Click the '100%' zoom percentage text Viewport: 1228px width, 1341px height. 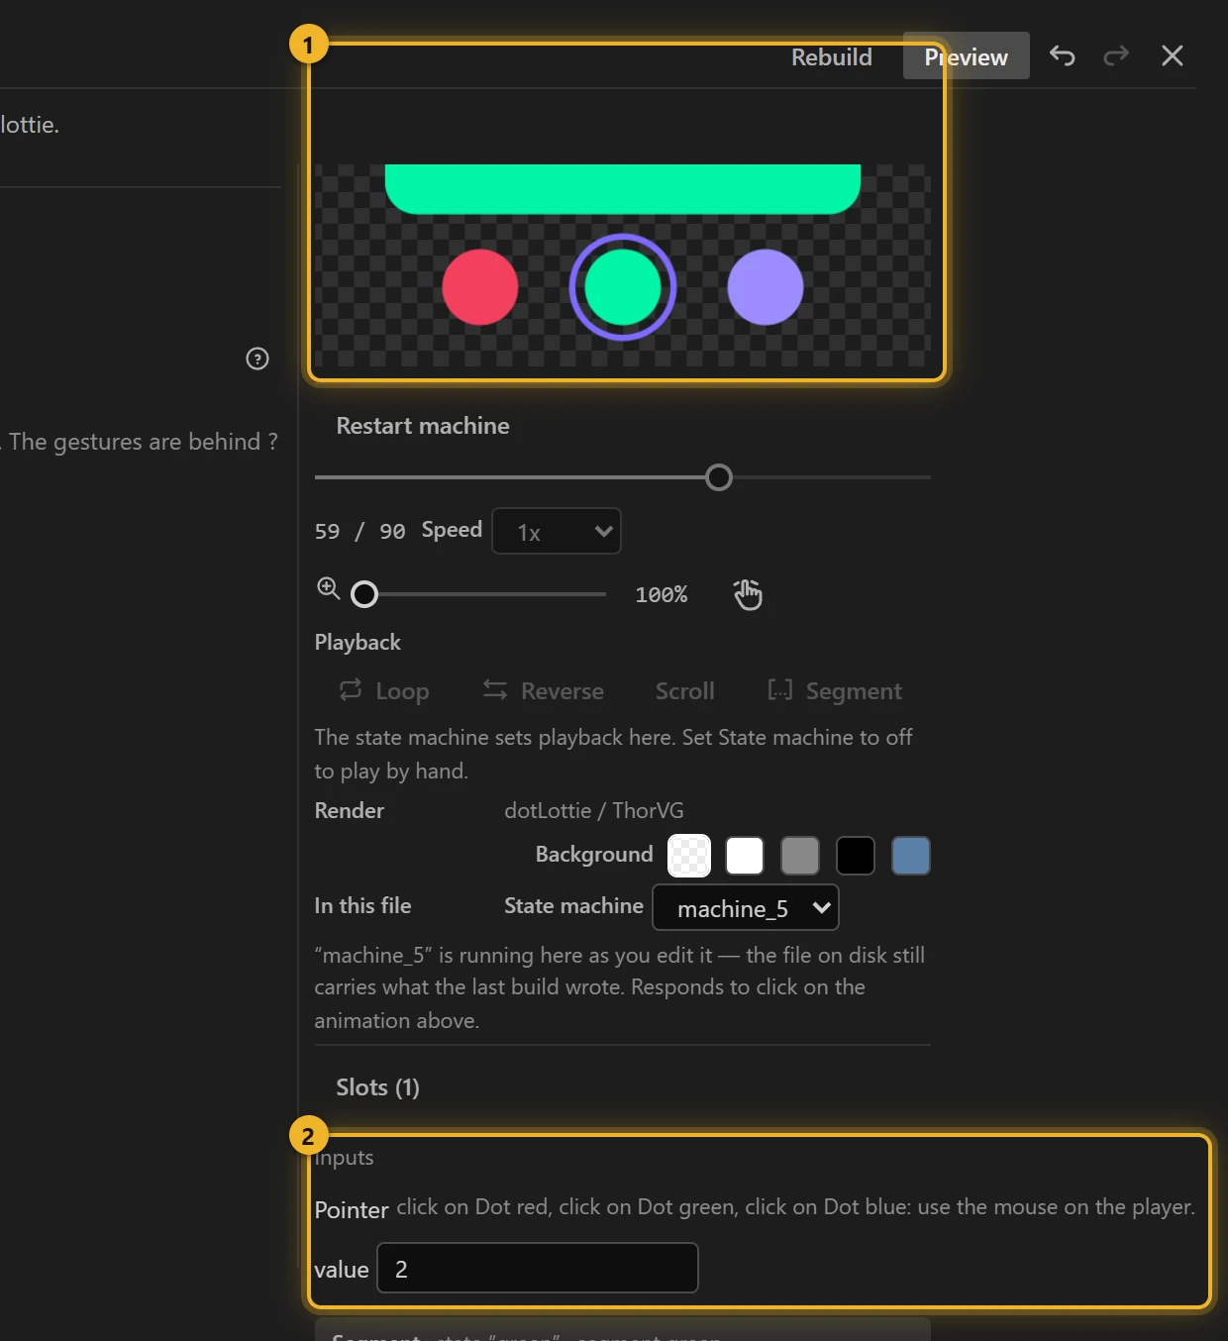[662, 595]
